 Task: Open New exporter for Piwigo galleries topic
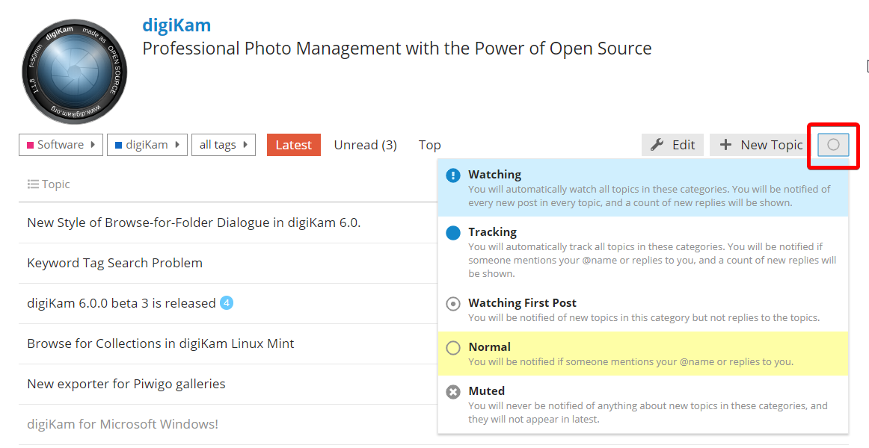(x=126, y=384)
